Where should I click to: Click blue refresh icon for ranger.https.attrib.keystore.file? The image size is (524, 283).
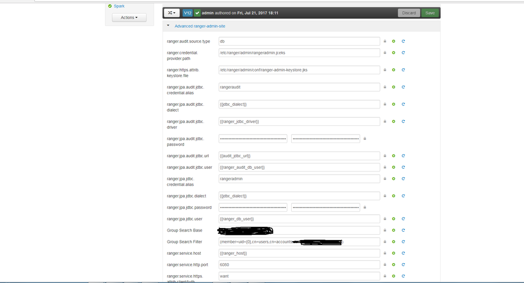(403, 70)
